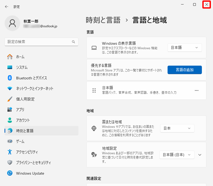
Task: Click the Bluetooth icon in sidebar
Action: coord(10,78)
